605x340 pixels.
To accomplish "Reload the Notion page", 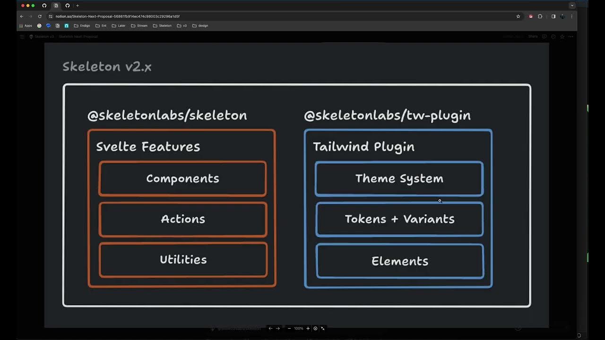I will pyautogui.click(x=40, y=16).
